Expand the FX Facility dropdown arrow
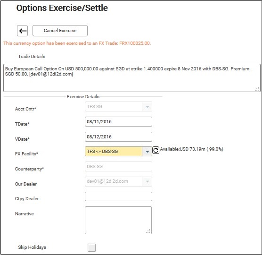The height and width of the screenshot is (255, 263). [147, 152]
